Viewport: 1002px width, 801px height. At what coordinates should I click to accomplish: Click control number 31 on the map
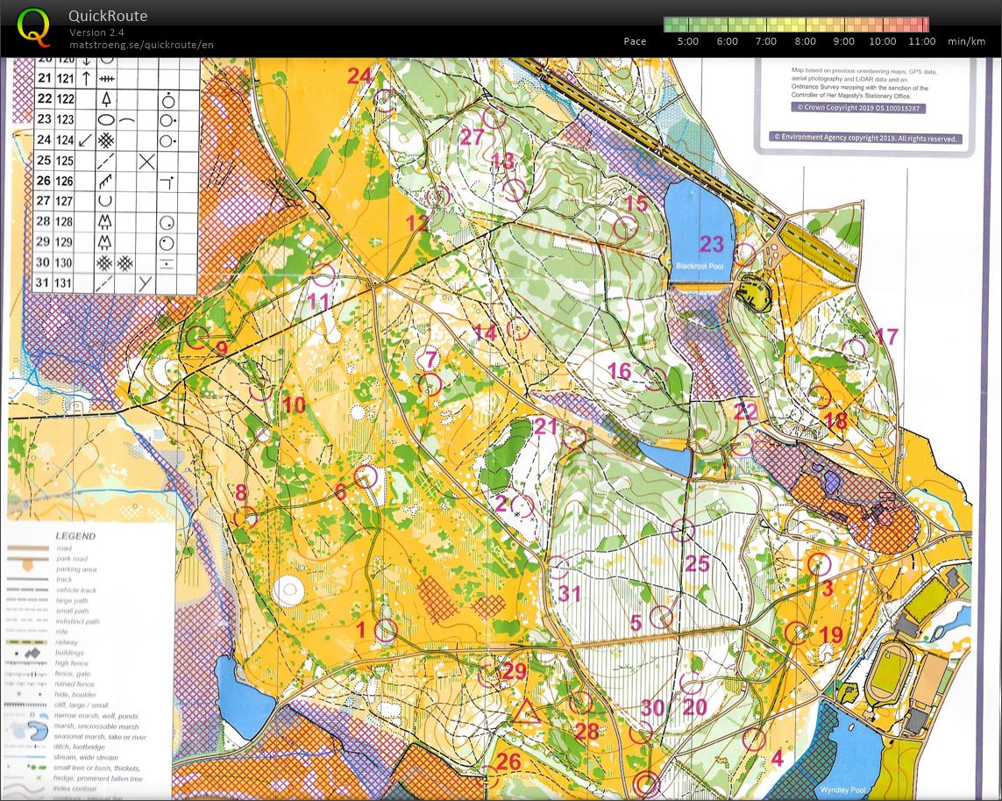[569, 594]
